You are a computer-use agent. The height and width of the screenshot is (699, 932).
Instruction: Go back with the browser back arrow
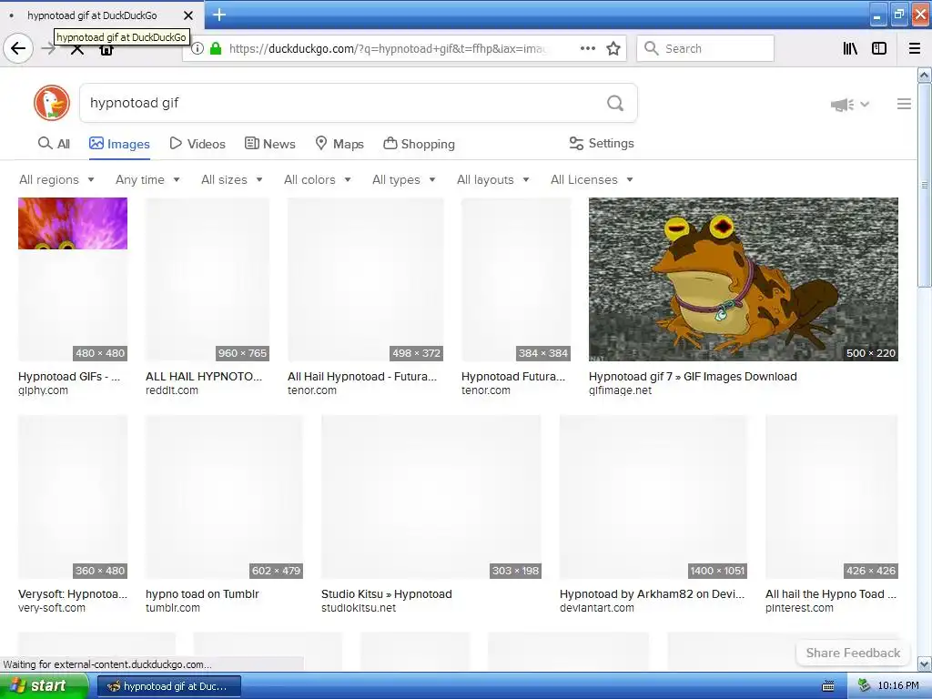18,49
